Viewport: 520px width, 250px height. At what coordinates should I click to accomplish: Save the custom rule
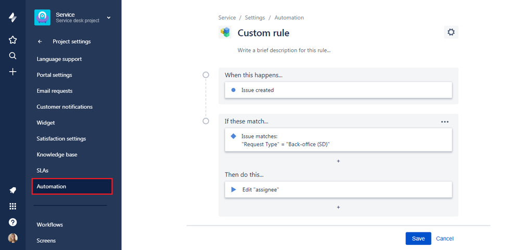tap(418, 239)
